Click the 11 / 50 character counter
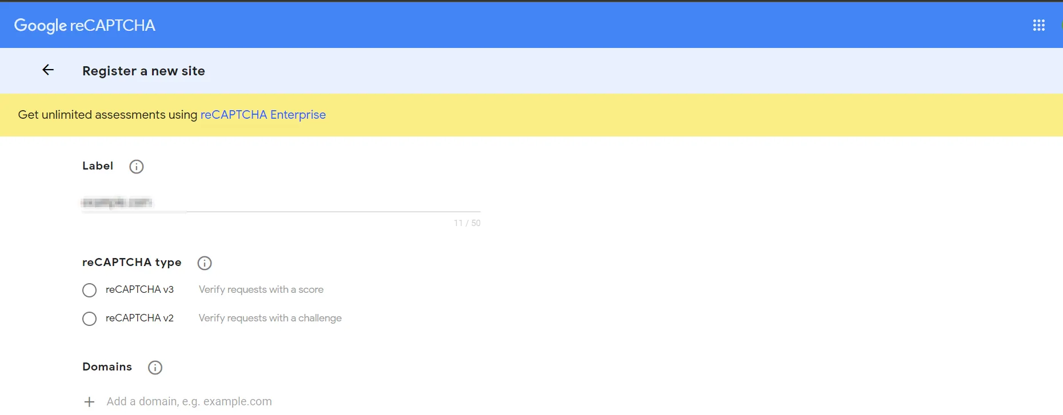This screenshot has width=1063, height=415. [467, 223]
